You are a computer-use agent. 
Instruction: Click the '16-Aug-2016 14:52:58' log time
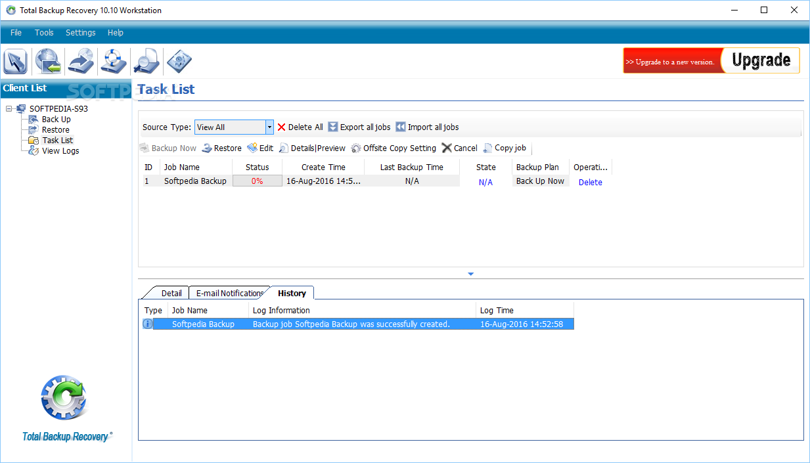[522, 324]
